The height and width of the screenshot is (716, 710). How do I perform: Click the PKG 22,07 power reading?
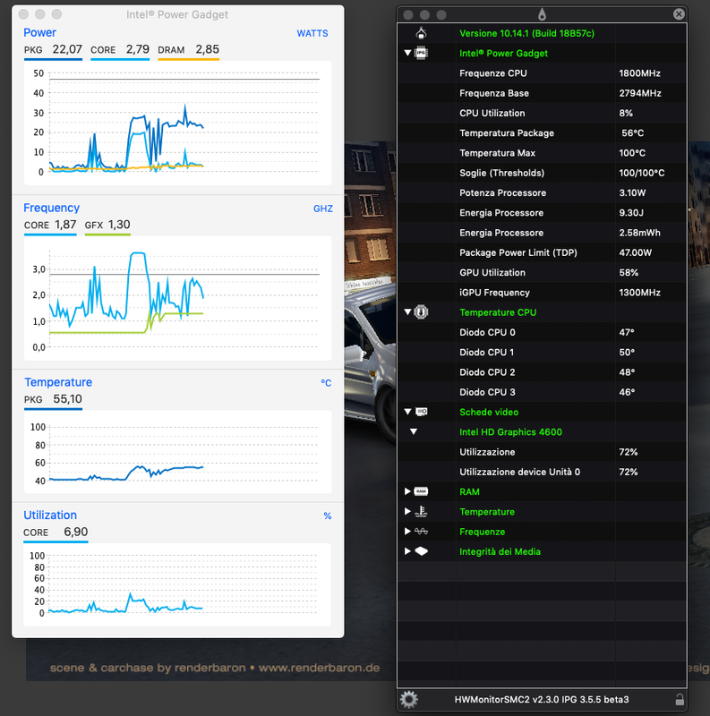coord(53,49)
